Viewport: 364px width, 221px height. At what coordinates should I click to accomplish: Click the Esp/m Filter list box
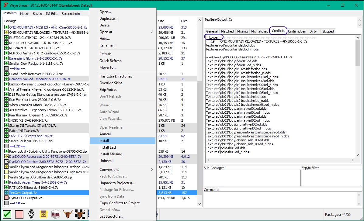[332, 178]
